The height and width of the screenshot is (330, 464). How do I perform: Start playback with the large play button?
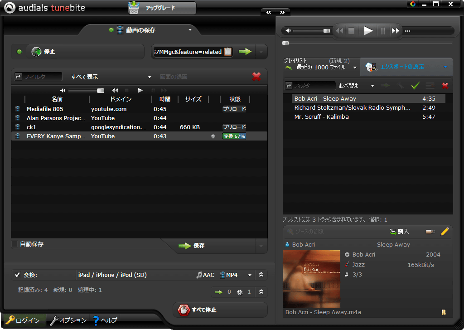[368, 30]
